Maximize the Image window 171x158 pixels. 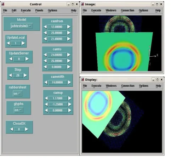[x=157, y=4]
